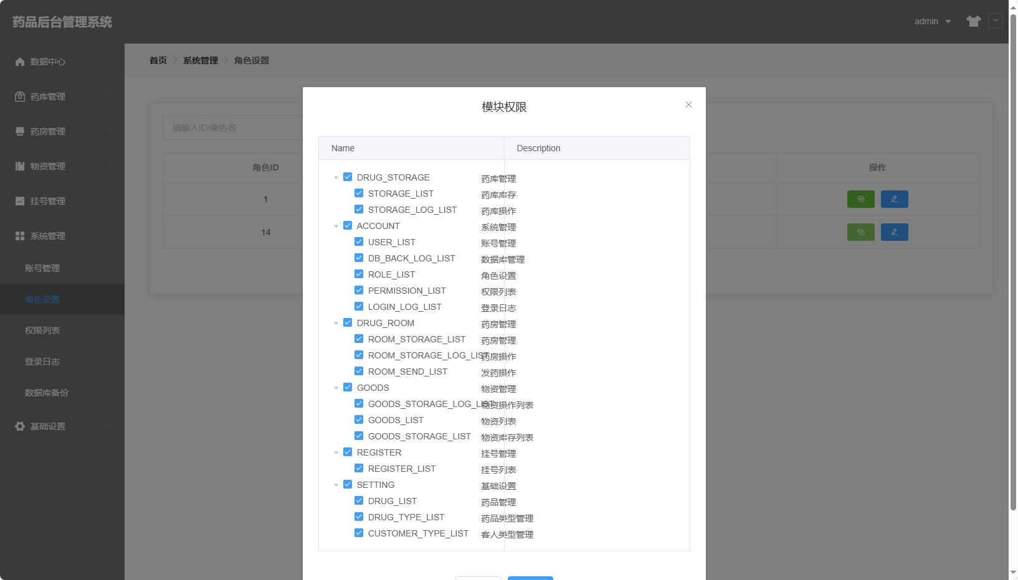The height and width of the screenshot is (580, 1018).
Task: Expand the 基础设置 sidebar menu arrow
Action: point(109,426)
